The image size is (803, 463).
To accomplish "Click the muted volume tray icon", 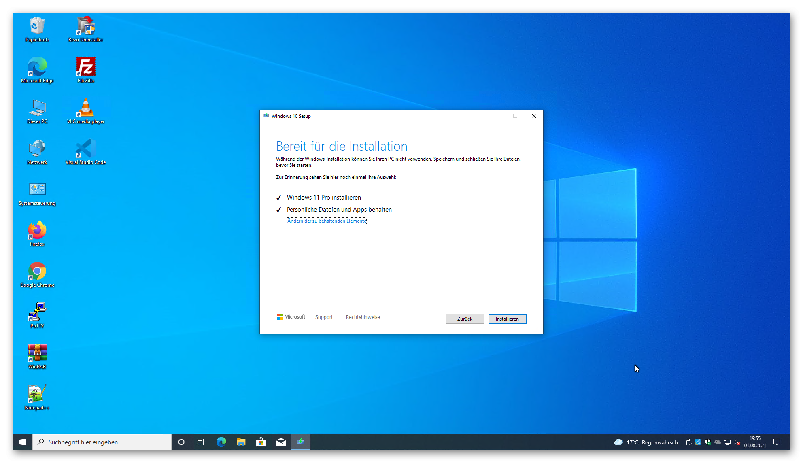I will pyautogui.click(x=737, y=442).
